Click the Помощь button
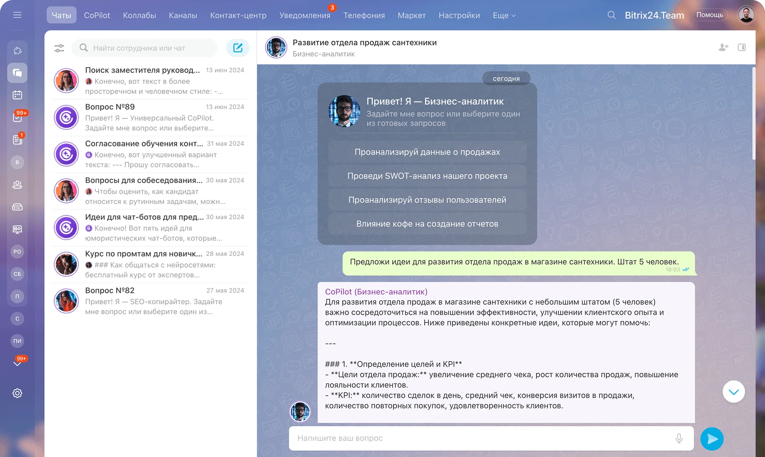The height and width of the screenshot is (457, 765). click(x=709, y=15)
